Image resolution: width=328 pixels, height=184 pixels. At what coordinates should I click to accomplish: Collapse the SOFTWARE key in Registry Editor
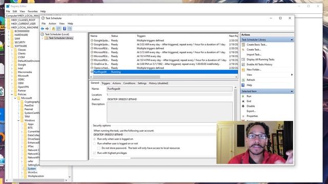coord(9,46)
